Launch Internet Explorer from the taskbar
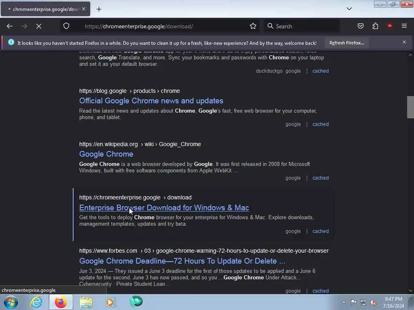 pyautogui.click(x=36, y=302)
